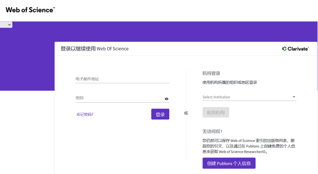Toggle password visibility eye icon

[x=167, y=99]
